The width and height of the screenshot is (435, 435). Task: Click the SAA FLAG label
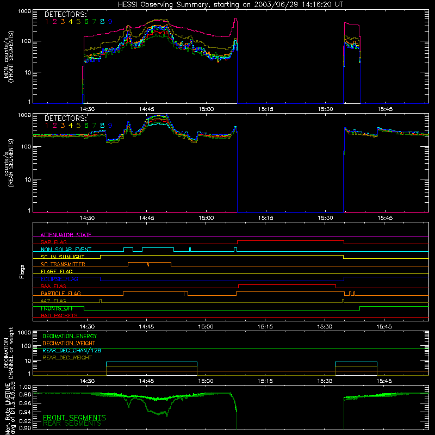pos(53,286)
